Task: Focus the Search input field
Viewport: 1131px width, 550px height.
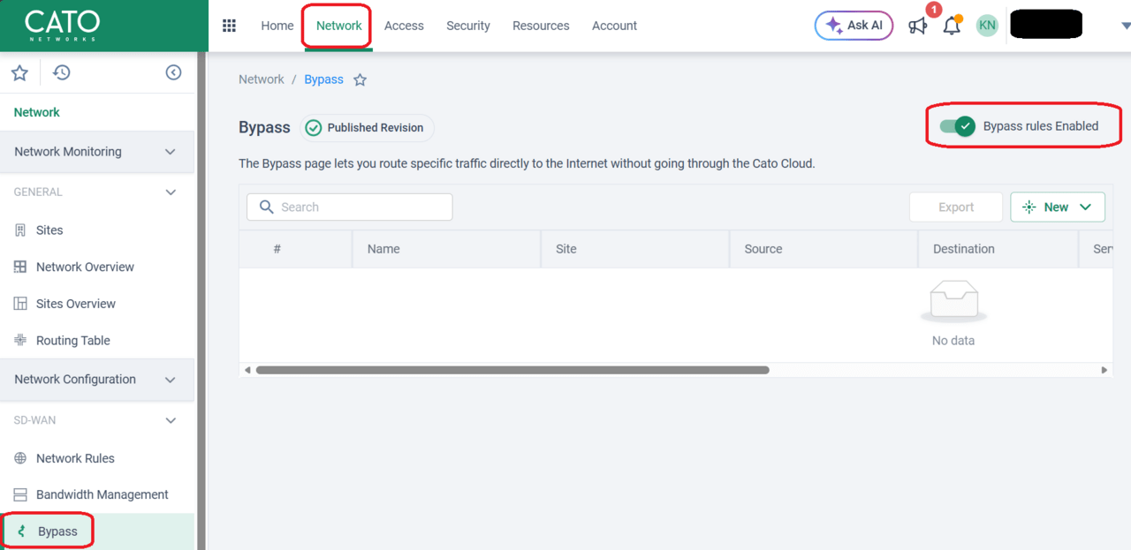Action: [x=350, y=207]
